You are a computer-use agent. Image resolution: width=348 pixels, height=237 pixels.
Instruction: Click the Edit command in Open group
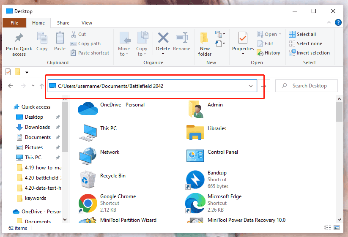265,44
